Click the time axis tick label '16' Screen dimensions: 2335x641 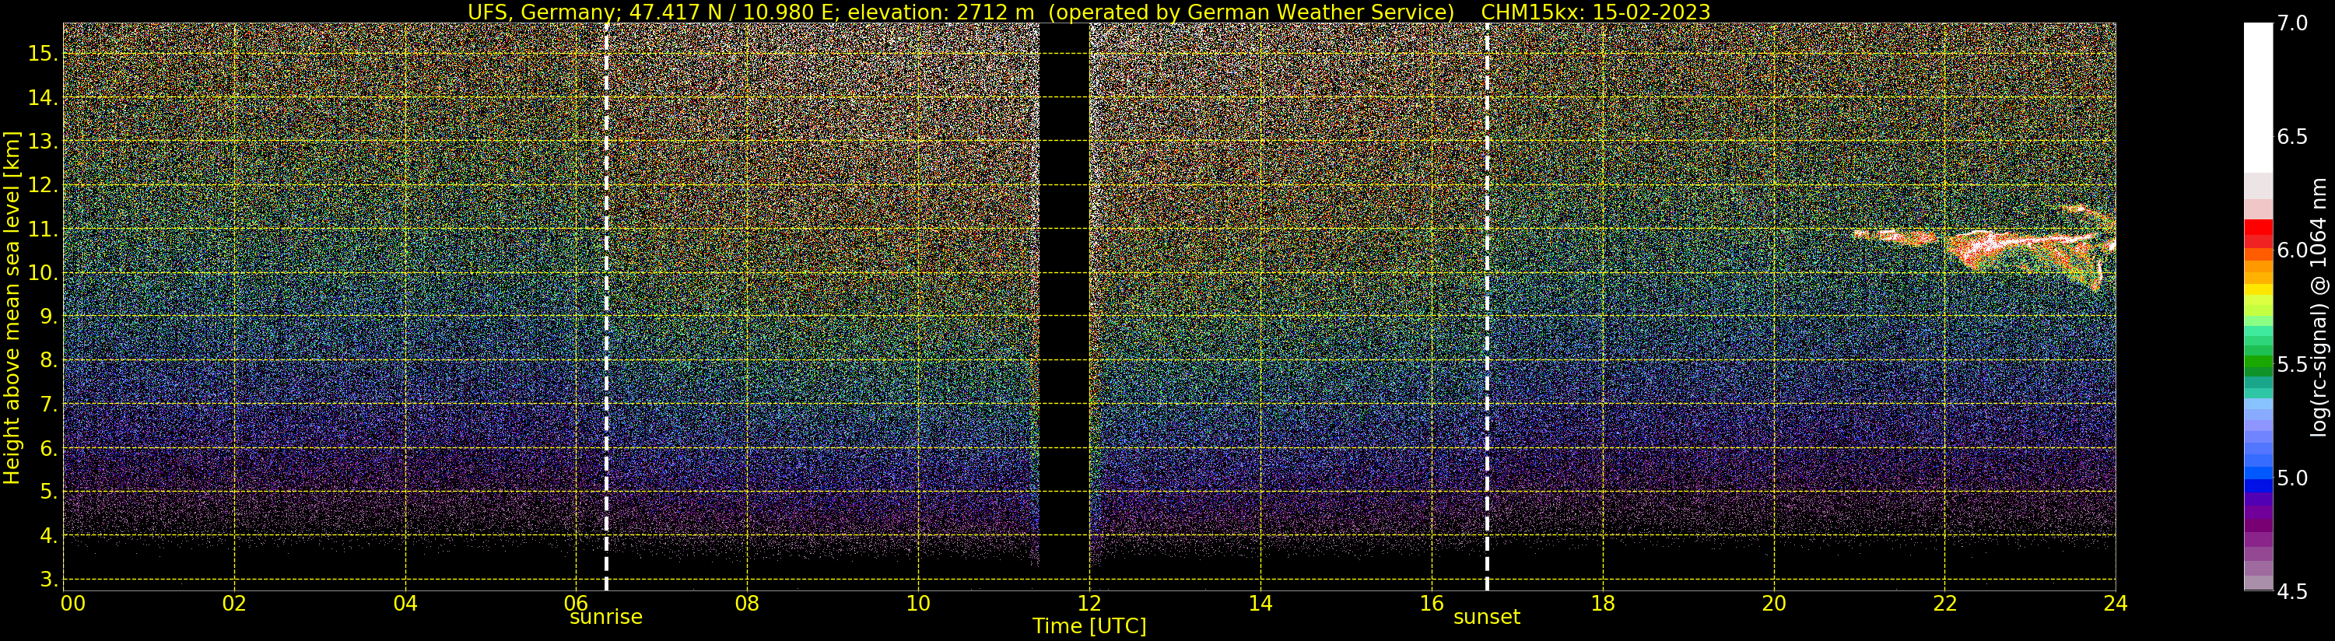tap(1432, 604)
